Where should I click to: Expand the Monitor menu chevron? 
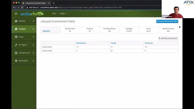click(x=33, y=21)
